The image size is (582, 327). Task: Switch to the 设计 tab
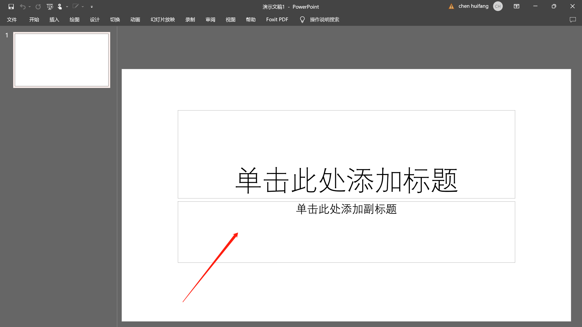point(95,20)
